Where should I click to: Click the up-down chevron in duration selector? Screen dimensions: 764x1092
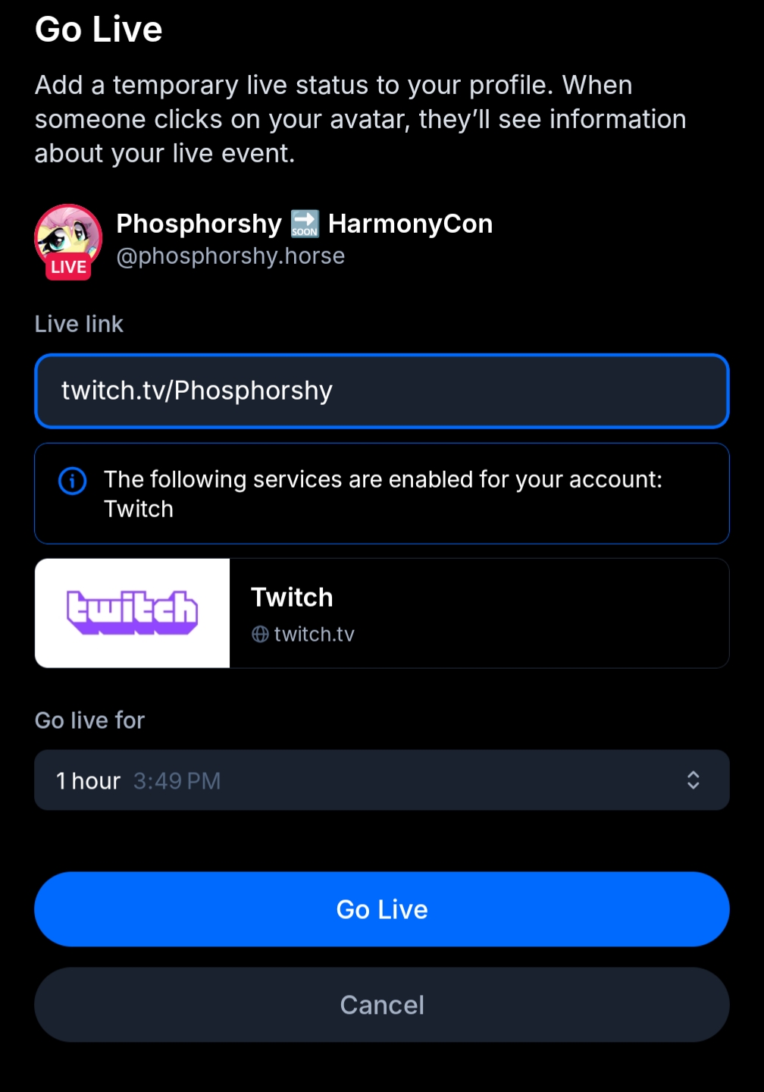pyautogui.click(x=693, y=780)
